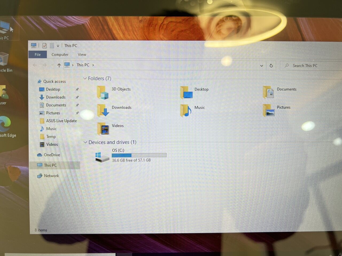Screen dimensions: 342x256
Task: Collapse the Folders (7) group
Action: (x=85, y=78)
